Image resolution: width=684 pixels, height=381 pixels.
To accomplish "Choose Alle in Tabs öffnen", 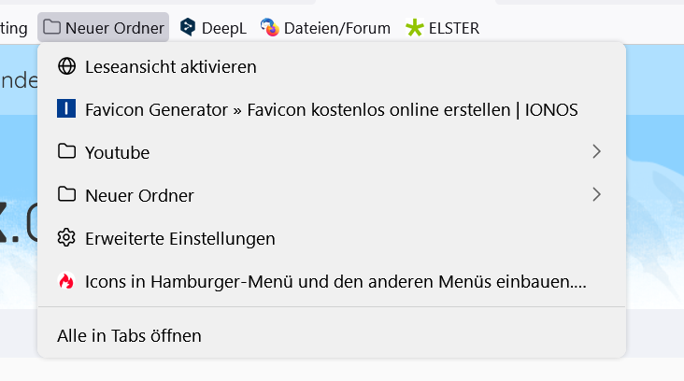I will (129, 335).
